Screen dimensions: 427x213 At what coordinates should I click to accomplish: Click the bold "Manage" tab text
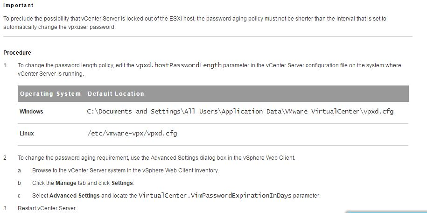(66, 183)
